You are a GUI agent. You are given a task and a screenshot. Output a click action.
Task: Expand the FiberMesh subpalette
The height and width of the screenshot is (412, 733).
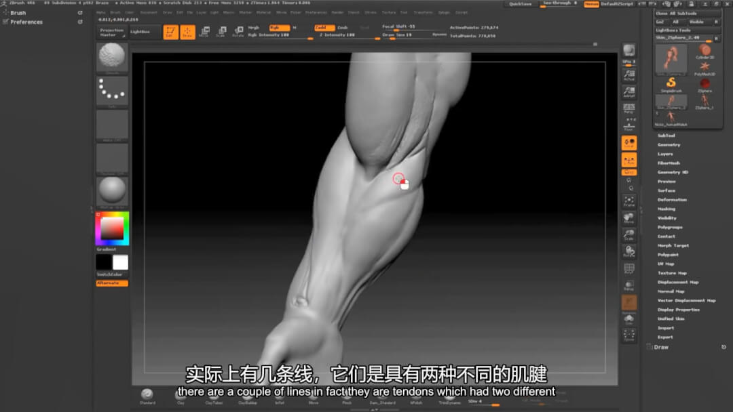click(669, 163)
